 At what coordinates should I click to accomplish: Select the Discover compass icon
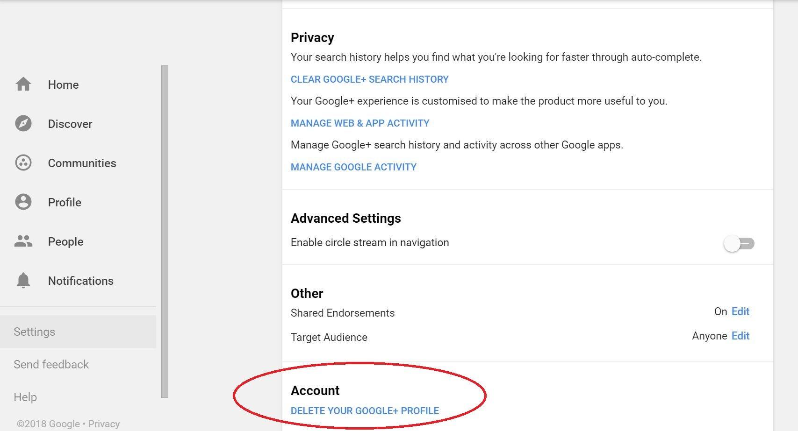click(22, 124)
